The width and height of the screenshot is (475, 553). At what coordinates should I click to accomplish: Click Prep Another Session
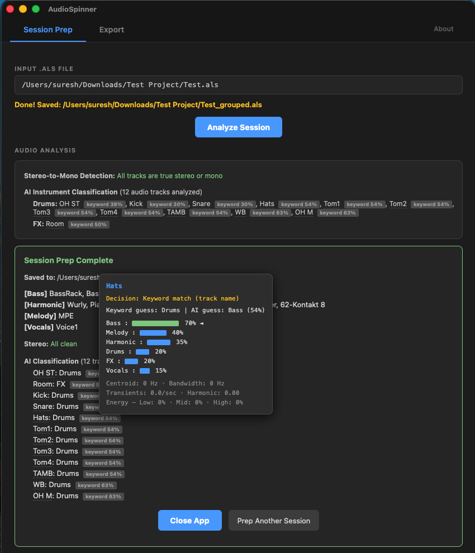273,520
